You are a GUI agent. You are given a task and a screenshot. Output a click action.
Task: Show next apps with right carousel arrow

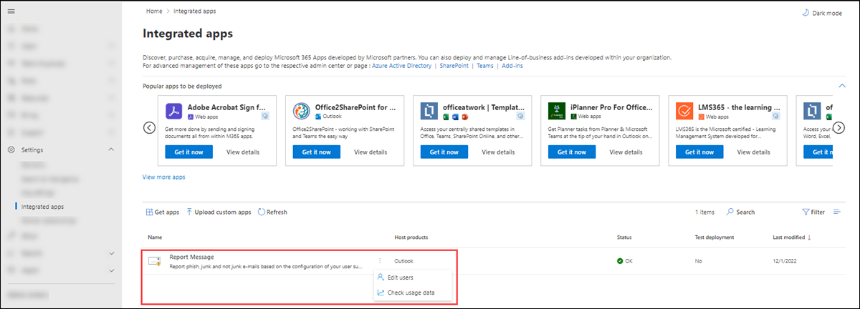point(840,128)
